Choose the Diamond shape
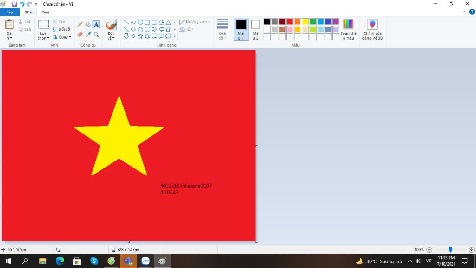Image resolution: width=476 pixels, height=268 pixels. tap(133, 29)
